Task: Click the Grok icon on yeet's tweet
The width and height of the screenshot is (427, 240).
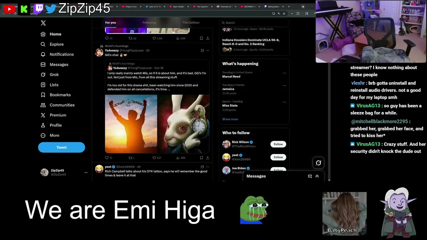Action: click(x=202, y=167)
